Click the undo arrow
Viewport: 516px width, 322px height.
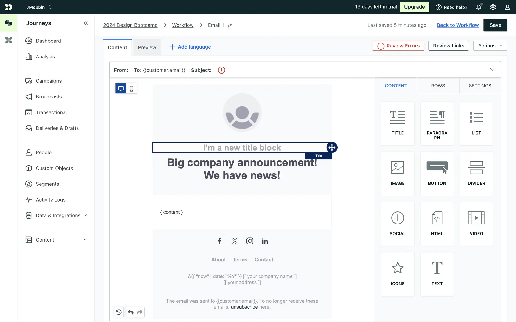[x=131, y=312]
